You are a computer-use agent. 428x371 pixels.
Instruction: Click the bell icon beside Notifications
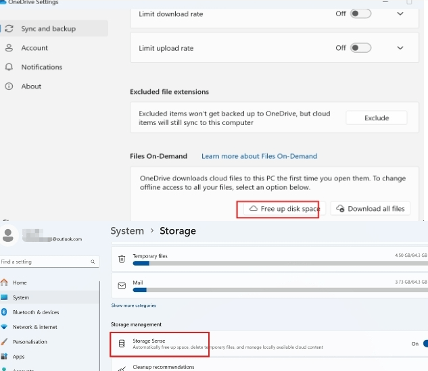click(x=9, y=67)
